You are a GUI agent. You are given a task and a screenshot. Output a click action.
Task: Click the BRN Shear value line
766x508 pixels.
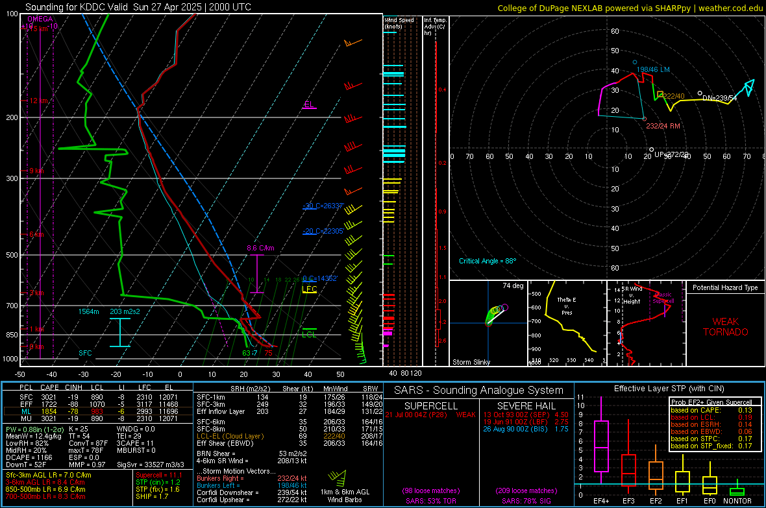tap(252, 454)
